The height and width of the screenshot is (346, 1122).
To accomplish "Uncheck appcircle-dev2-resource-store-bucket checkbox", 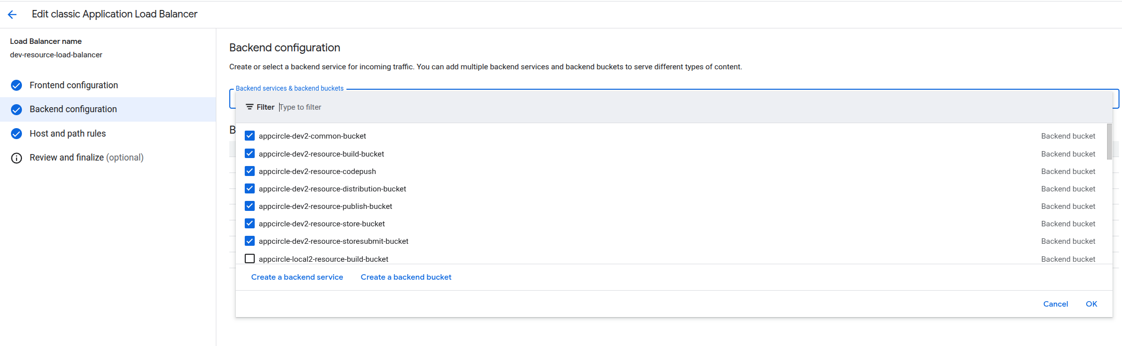I will [250, 223].
